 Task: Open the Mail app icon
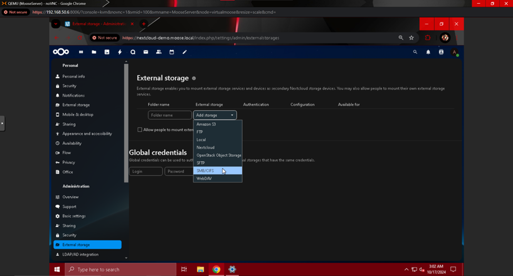pos(146,52)
